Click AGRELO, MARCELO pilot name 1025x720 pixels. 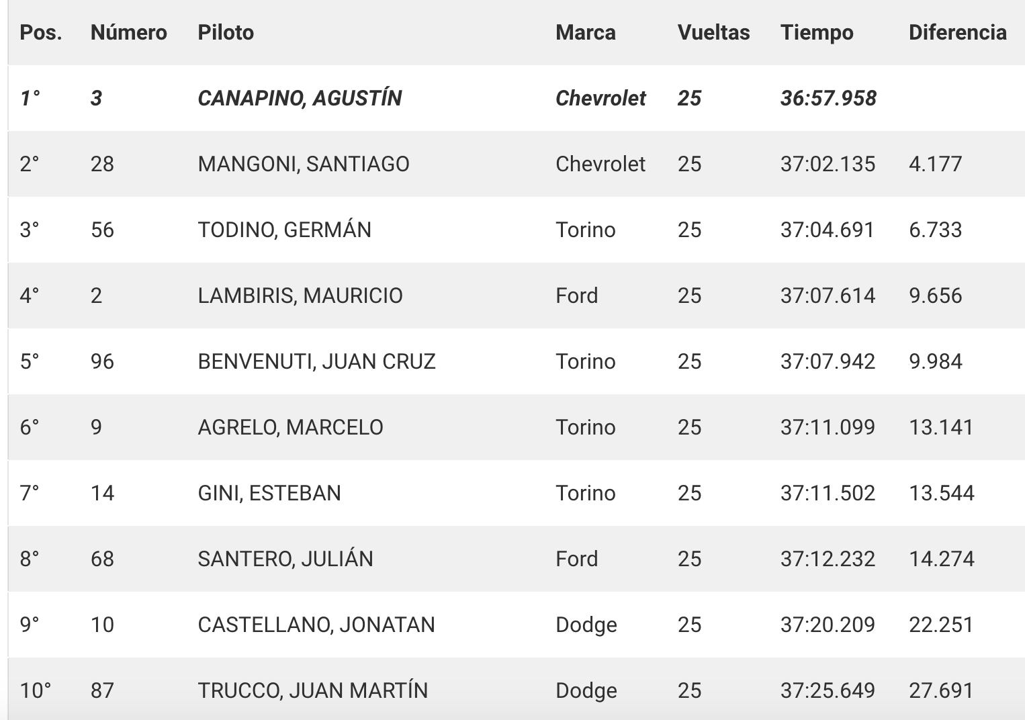pos(290,427)
